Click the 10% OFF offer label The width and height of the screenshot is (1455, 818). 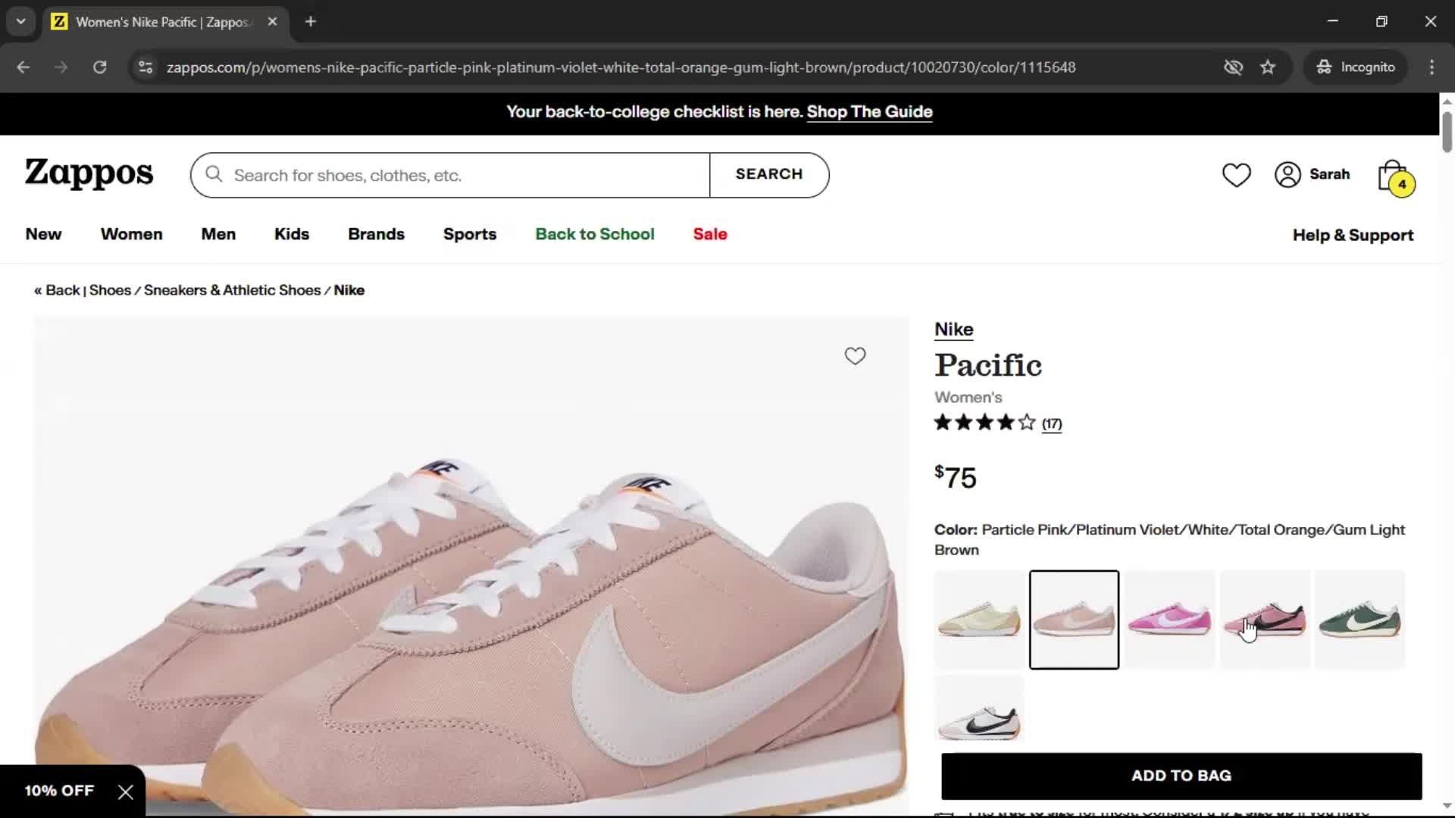(x=59, y=791)
